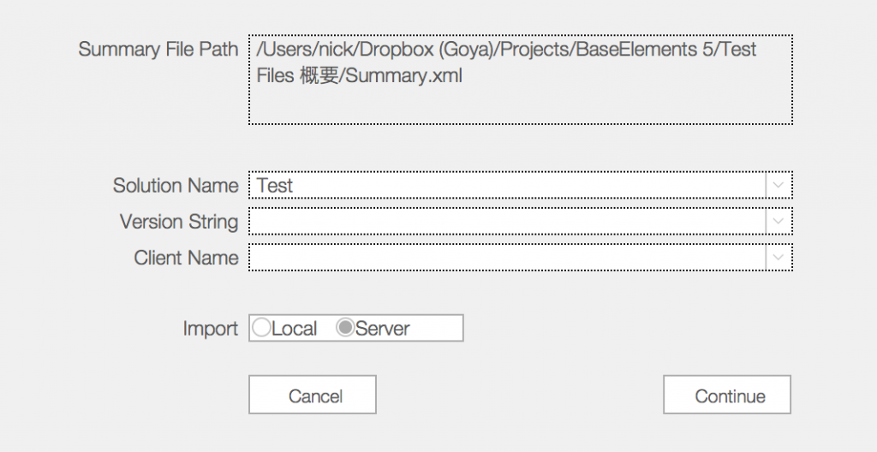Show the Client Name dropdown list arrow
This screenshot has width=877, height=452.
coord(778,258)
